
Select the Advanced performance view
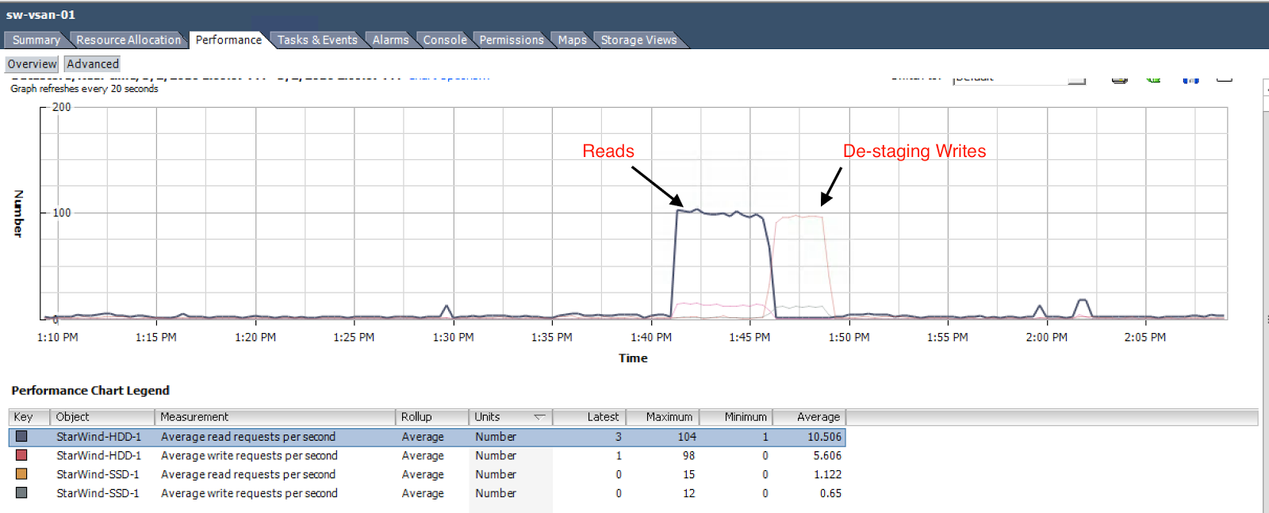tap(93, 64)
